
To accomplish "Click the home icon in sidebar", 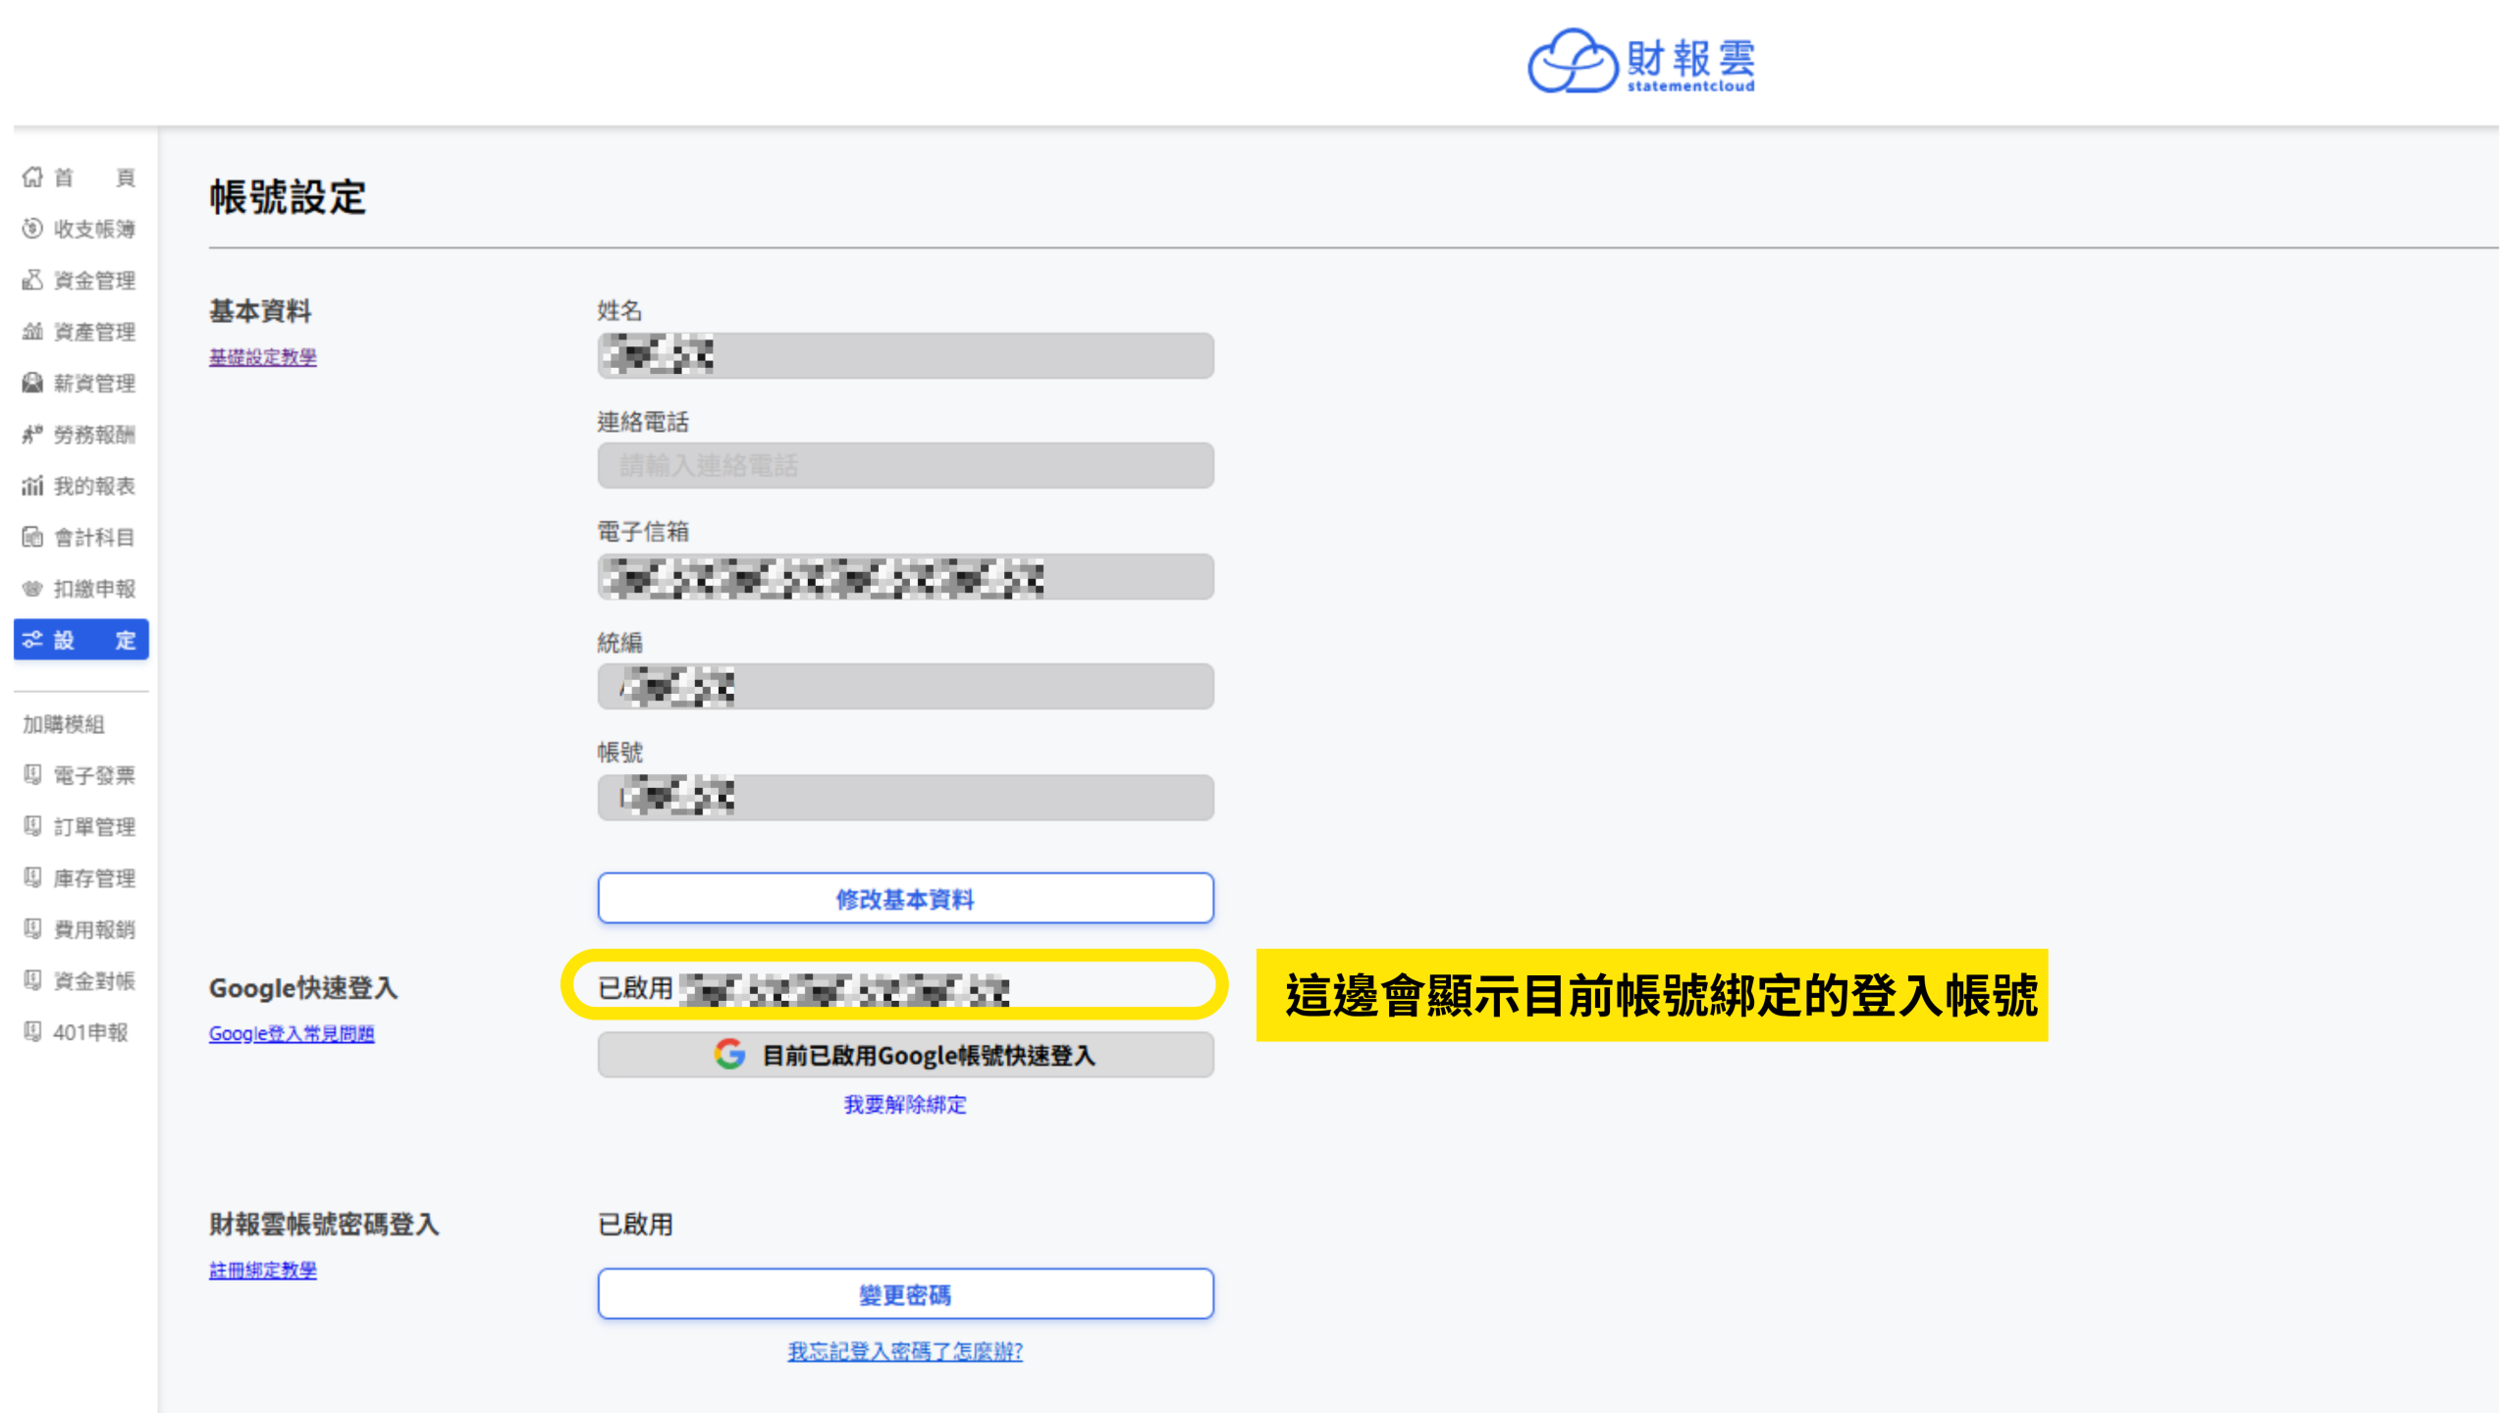I will point(33,177).
